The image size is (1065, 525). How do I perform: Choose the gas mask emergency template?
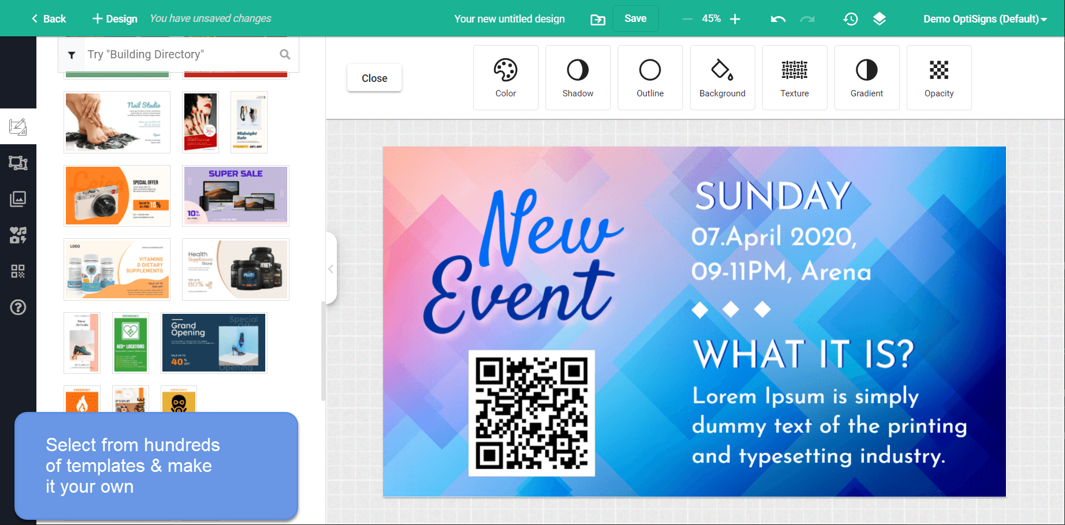click(179, 399)
